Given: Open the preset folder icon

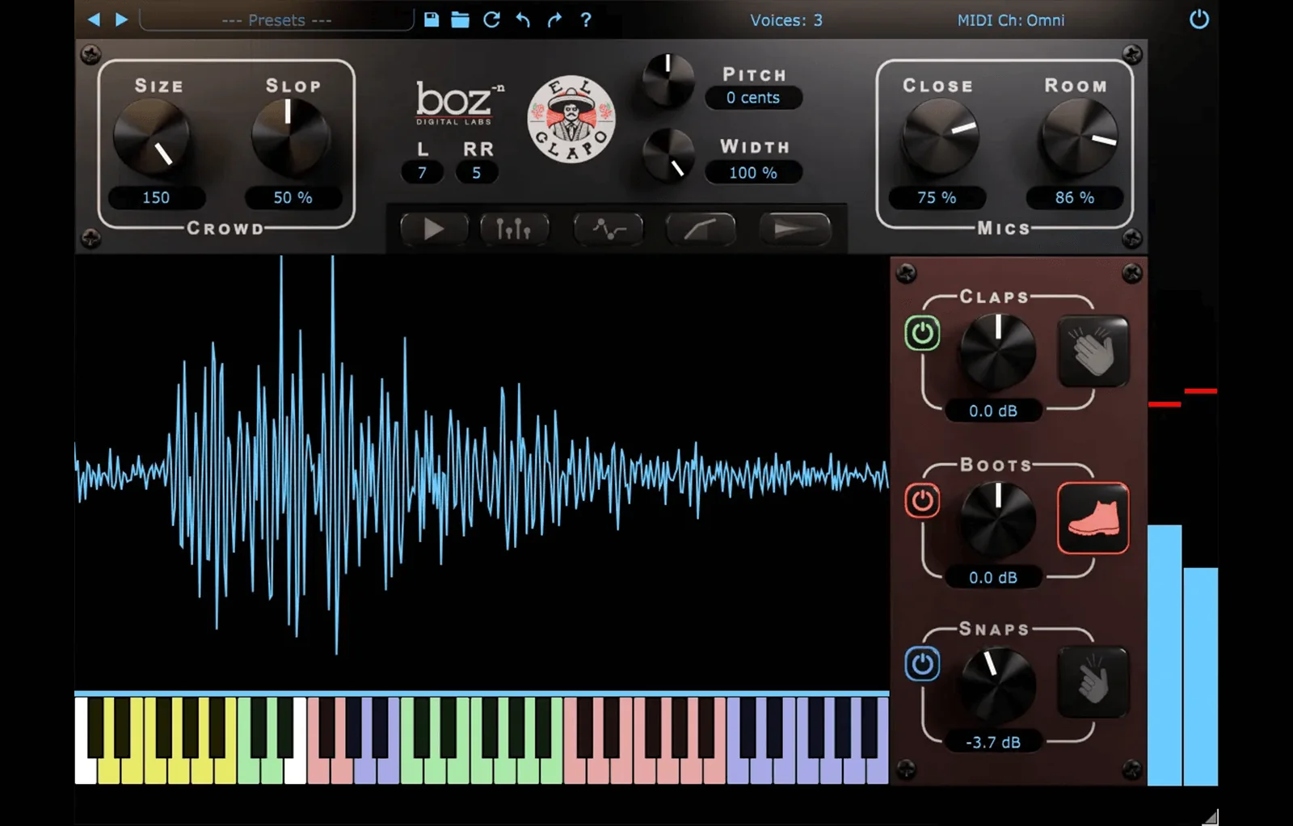Looking at the screenshot, I should click(460, 19).
